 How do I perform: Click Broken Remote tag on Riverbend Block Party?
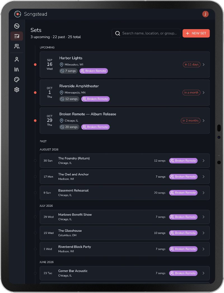(x=183, y=249)
